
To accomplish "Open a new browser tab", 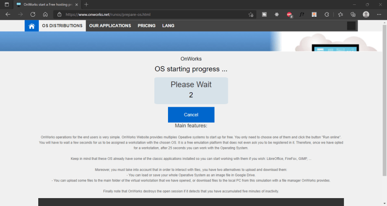I will pos(86,4).
